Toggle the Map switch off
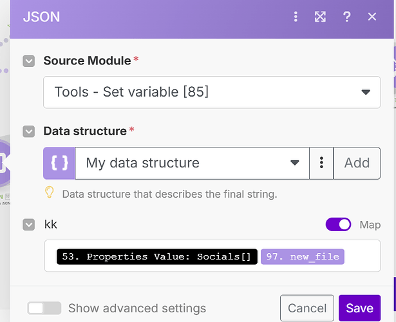Viewport: 396px width, 322px height. coord(339,225)
